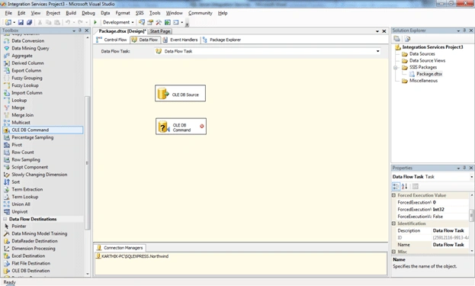Open the Start Page tab
Image resolution: width=475 pixels, height=286 pixels.
160,31
